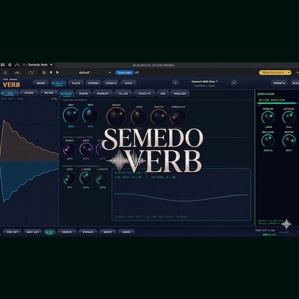Open the MAIN tab

coord(67,94)
